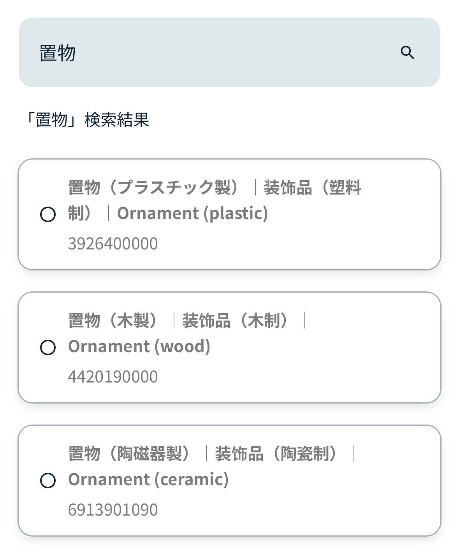Click HS code 4420190000

[x=113, y=377]
